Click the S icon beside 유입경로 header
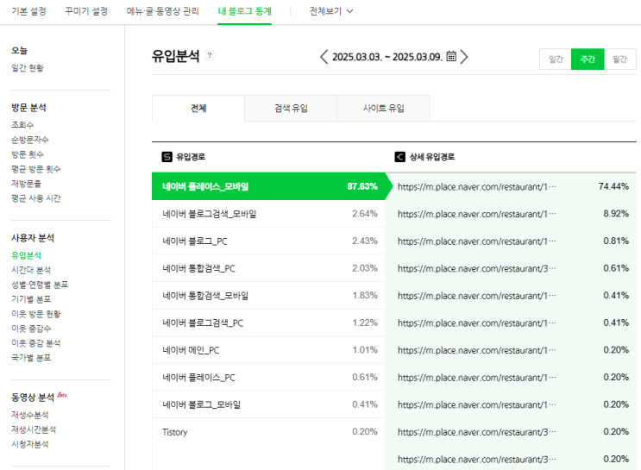This screenshot has width=641, height=470. click(167, 157)
